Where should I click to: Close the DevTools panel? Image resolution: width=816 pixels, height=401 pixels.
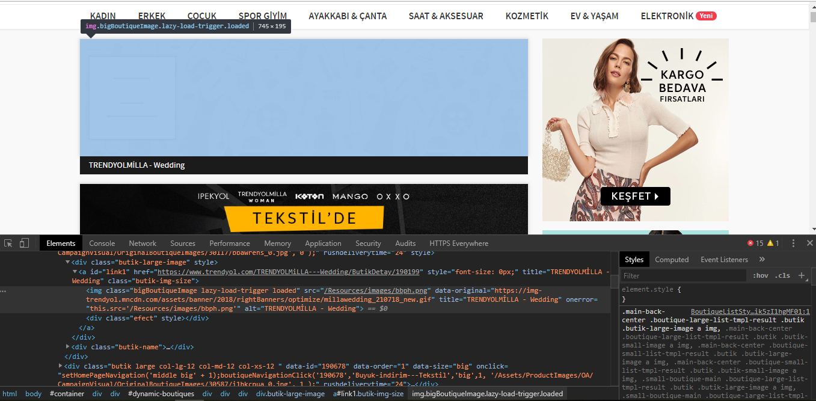click(x=809, y=243)
